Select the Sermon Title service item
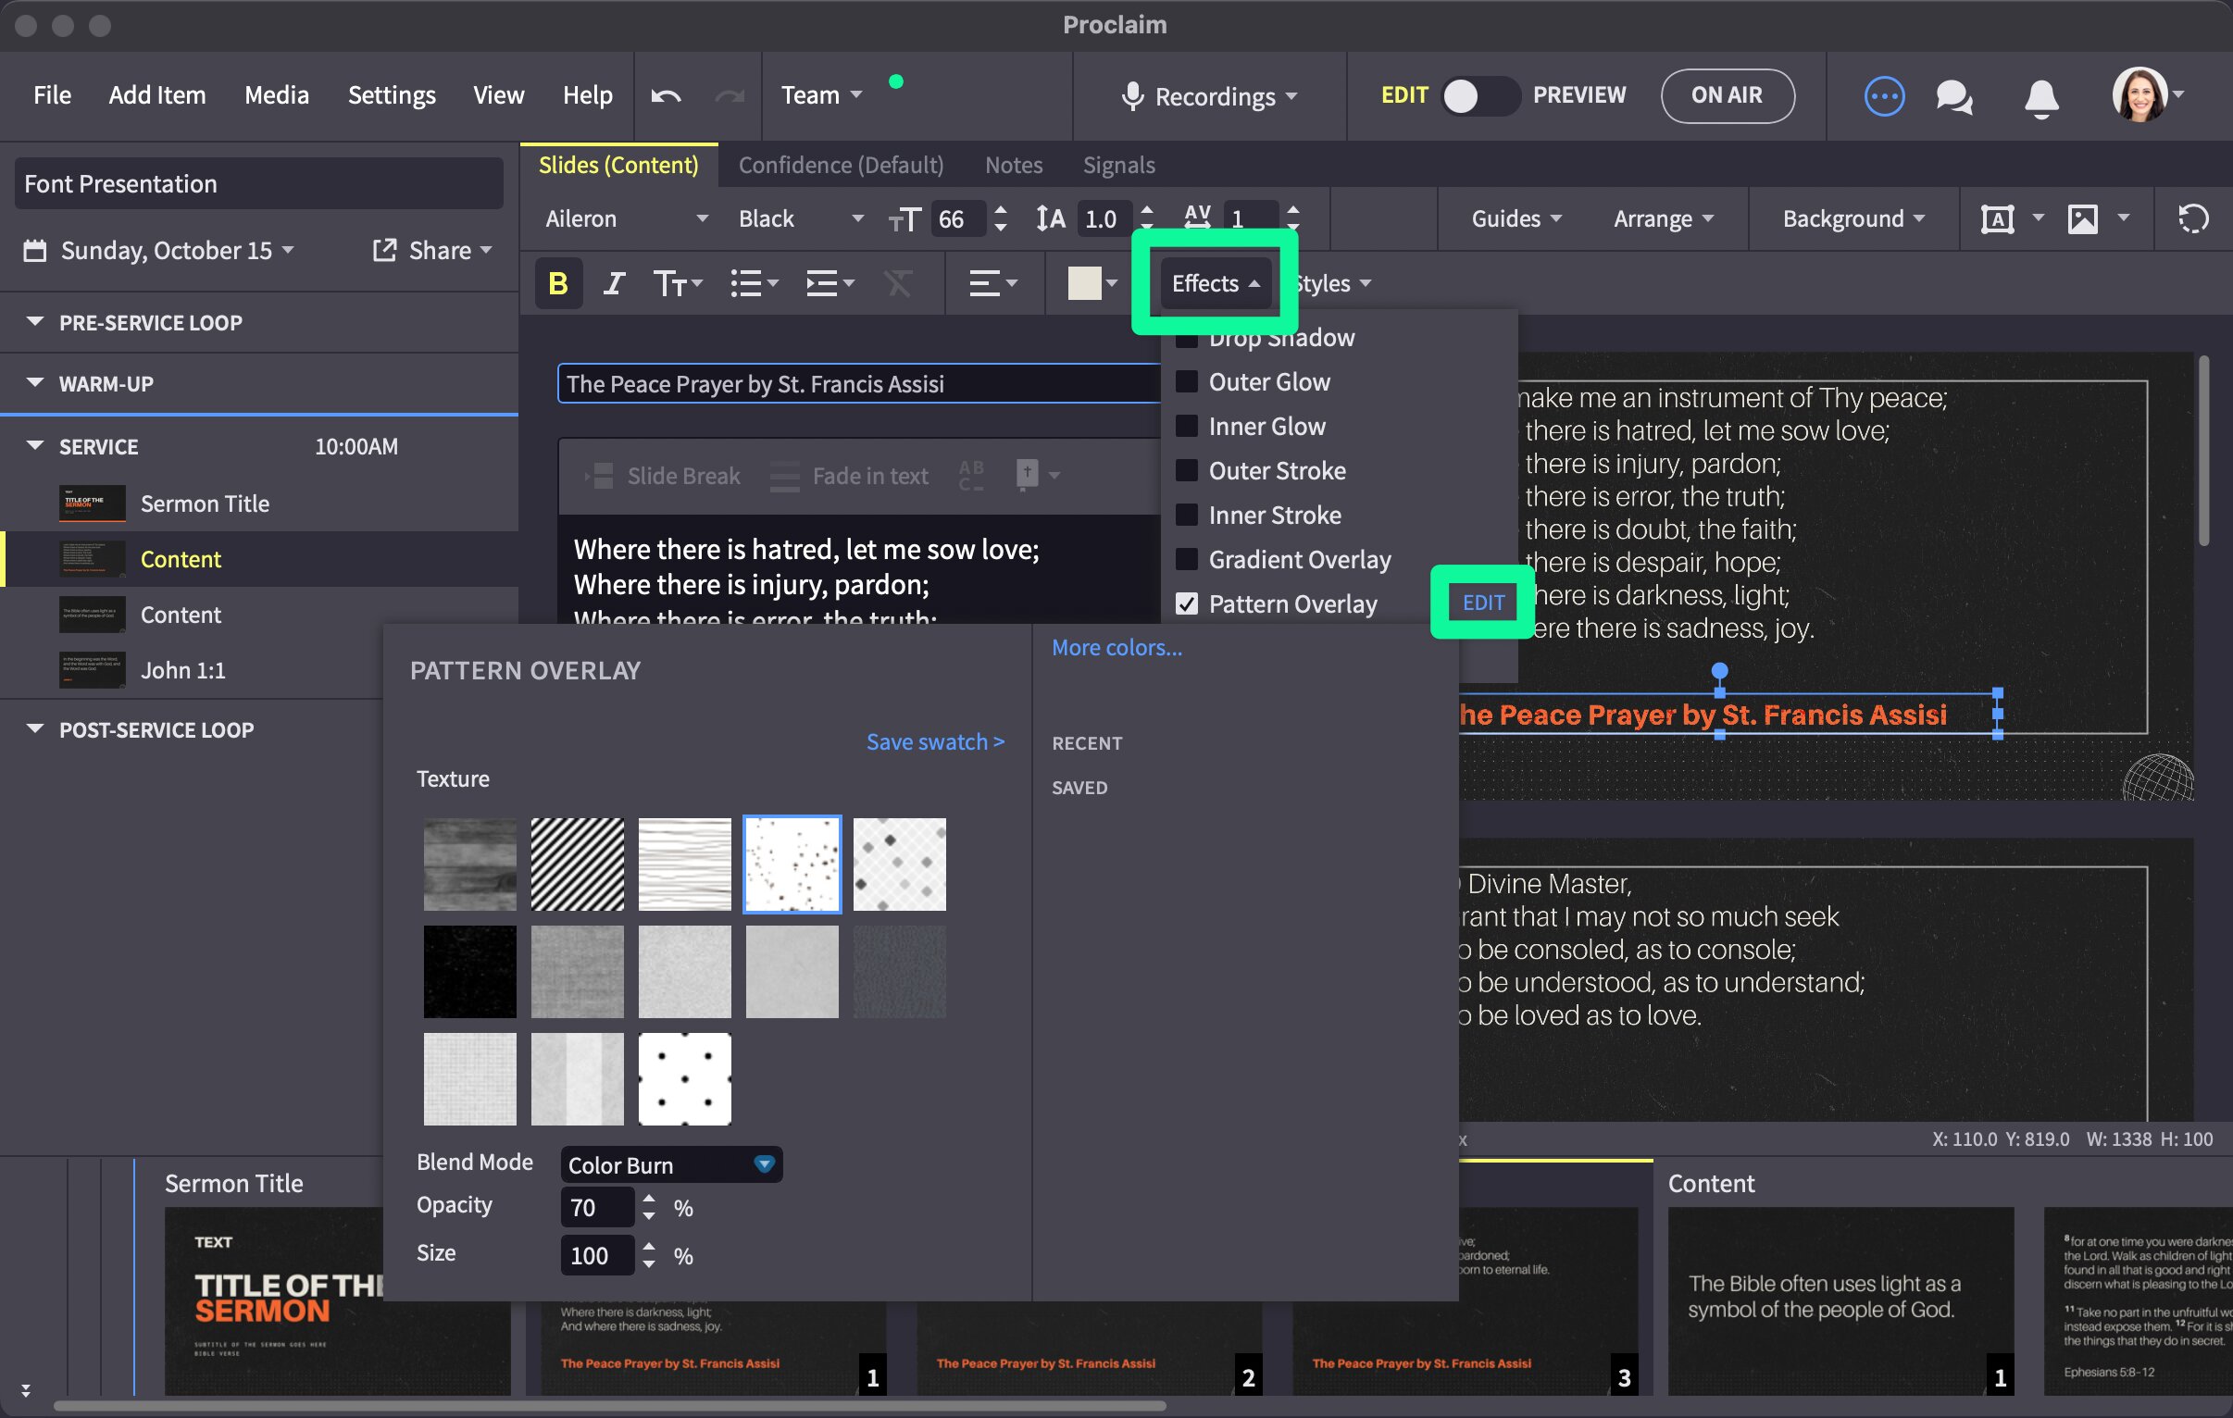The height and width of the screenshot is (1418, 2233). pyautogui.click(x=258, y=504)
